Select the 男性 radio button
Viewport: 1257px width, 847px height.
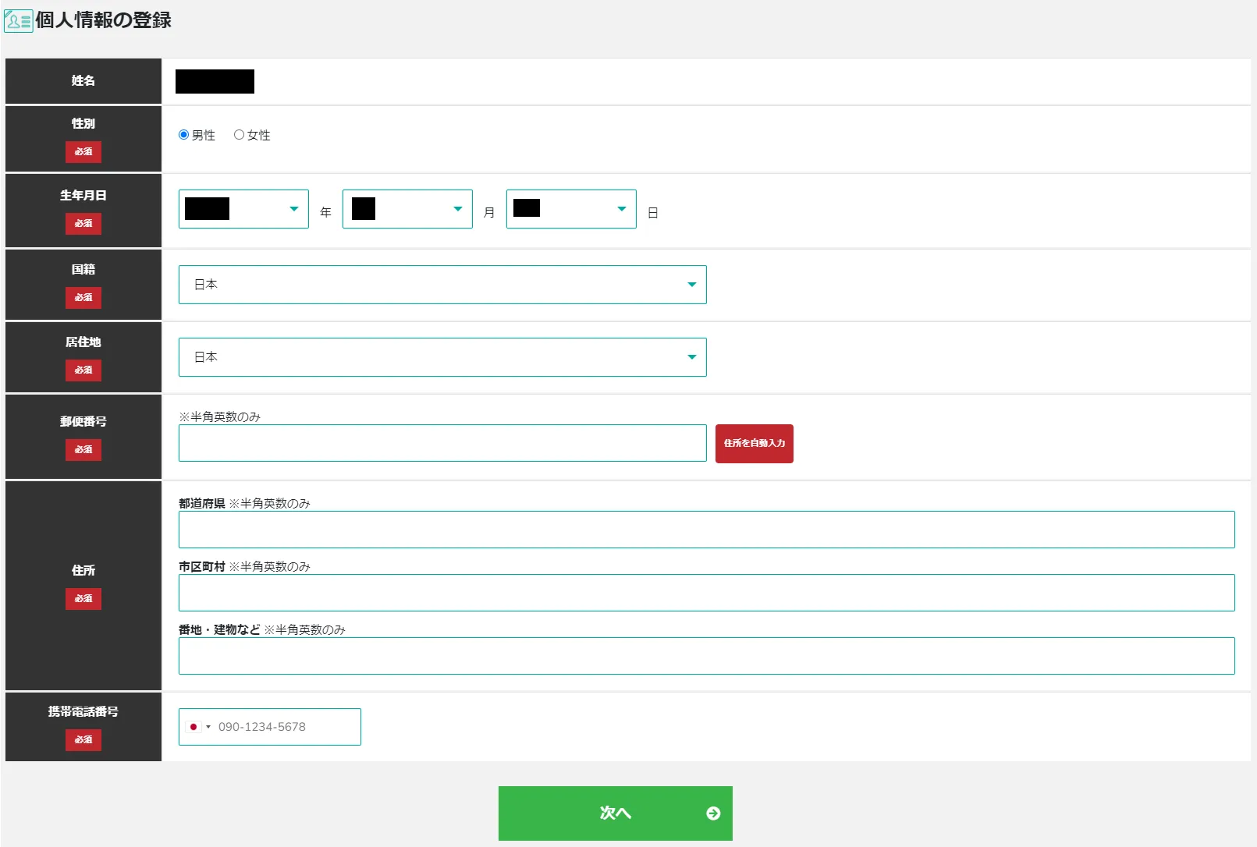pos(184,135)
